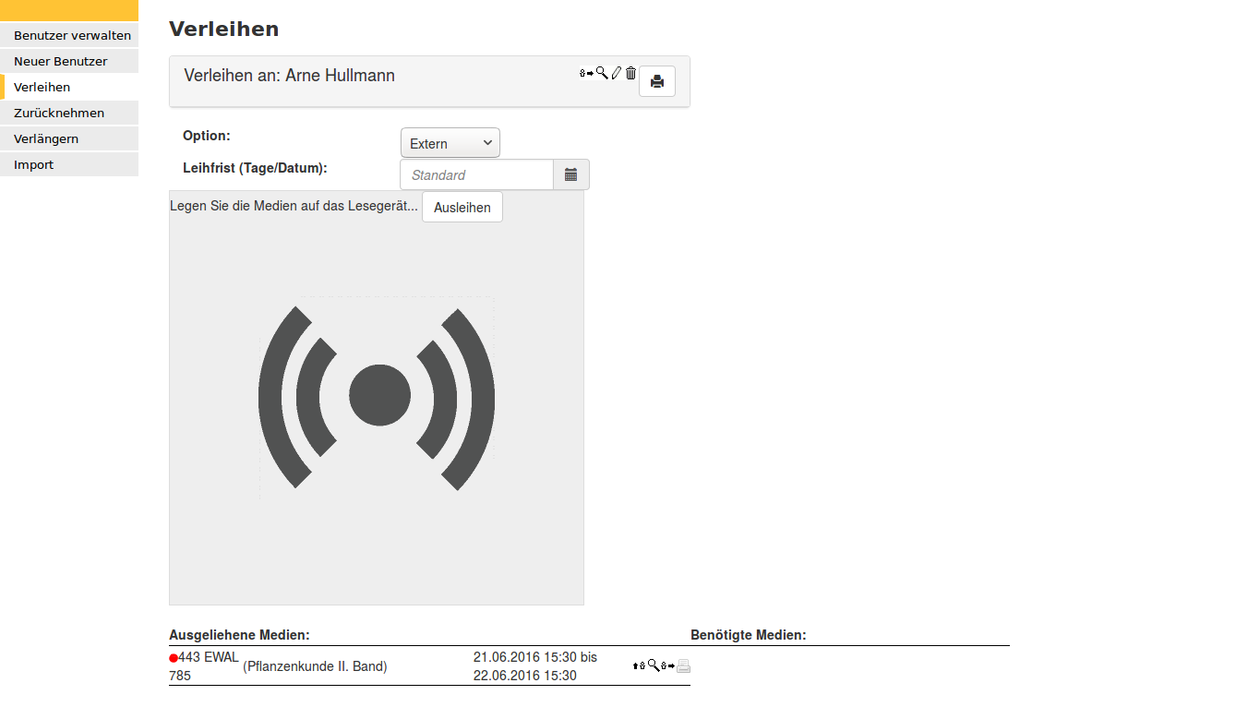
Task: Open media details via the magnifier in the media row
Action: coord(652,665)
